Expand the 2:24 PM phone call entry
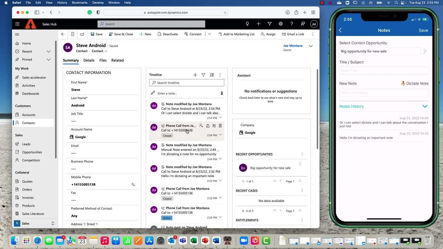The height and width of the screenshot is (249, 443). tap(220, 217)
